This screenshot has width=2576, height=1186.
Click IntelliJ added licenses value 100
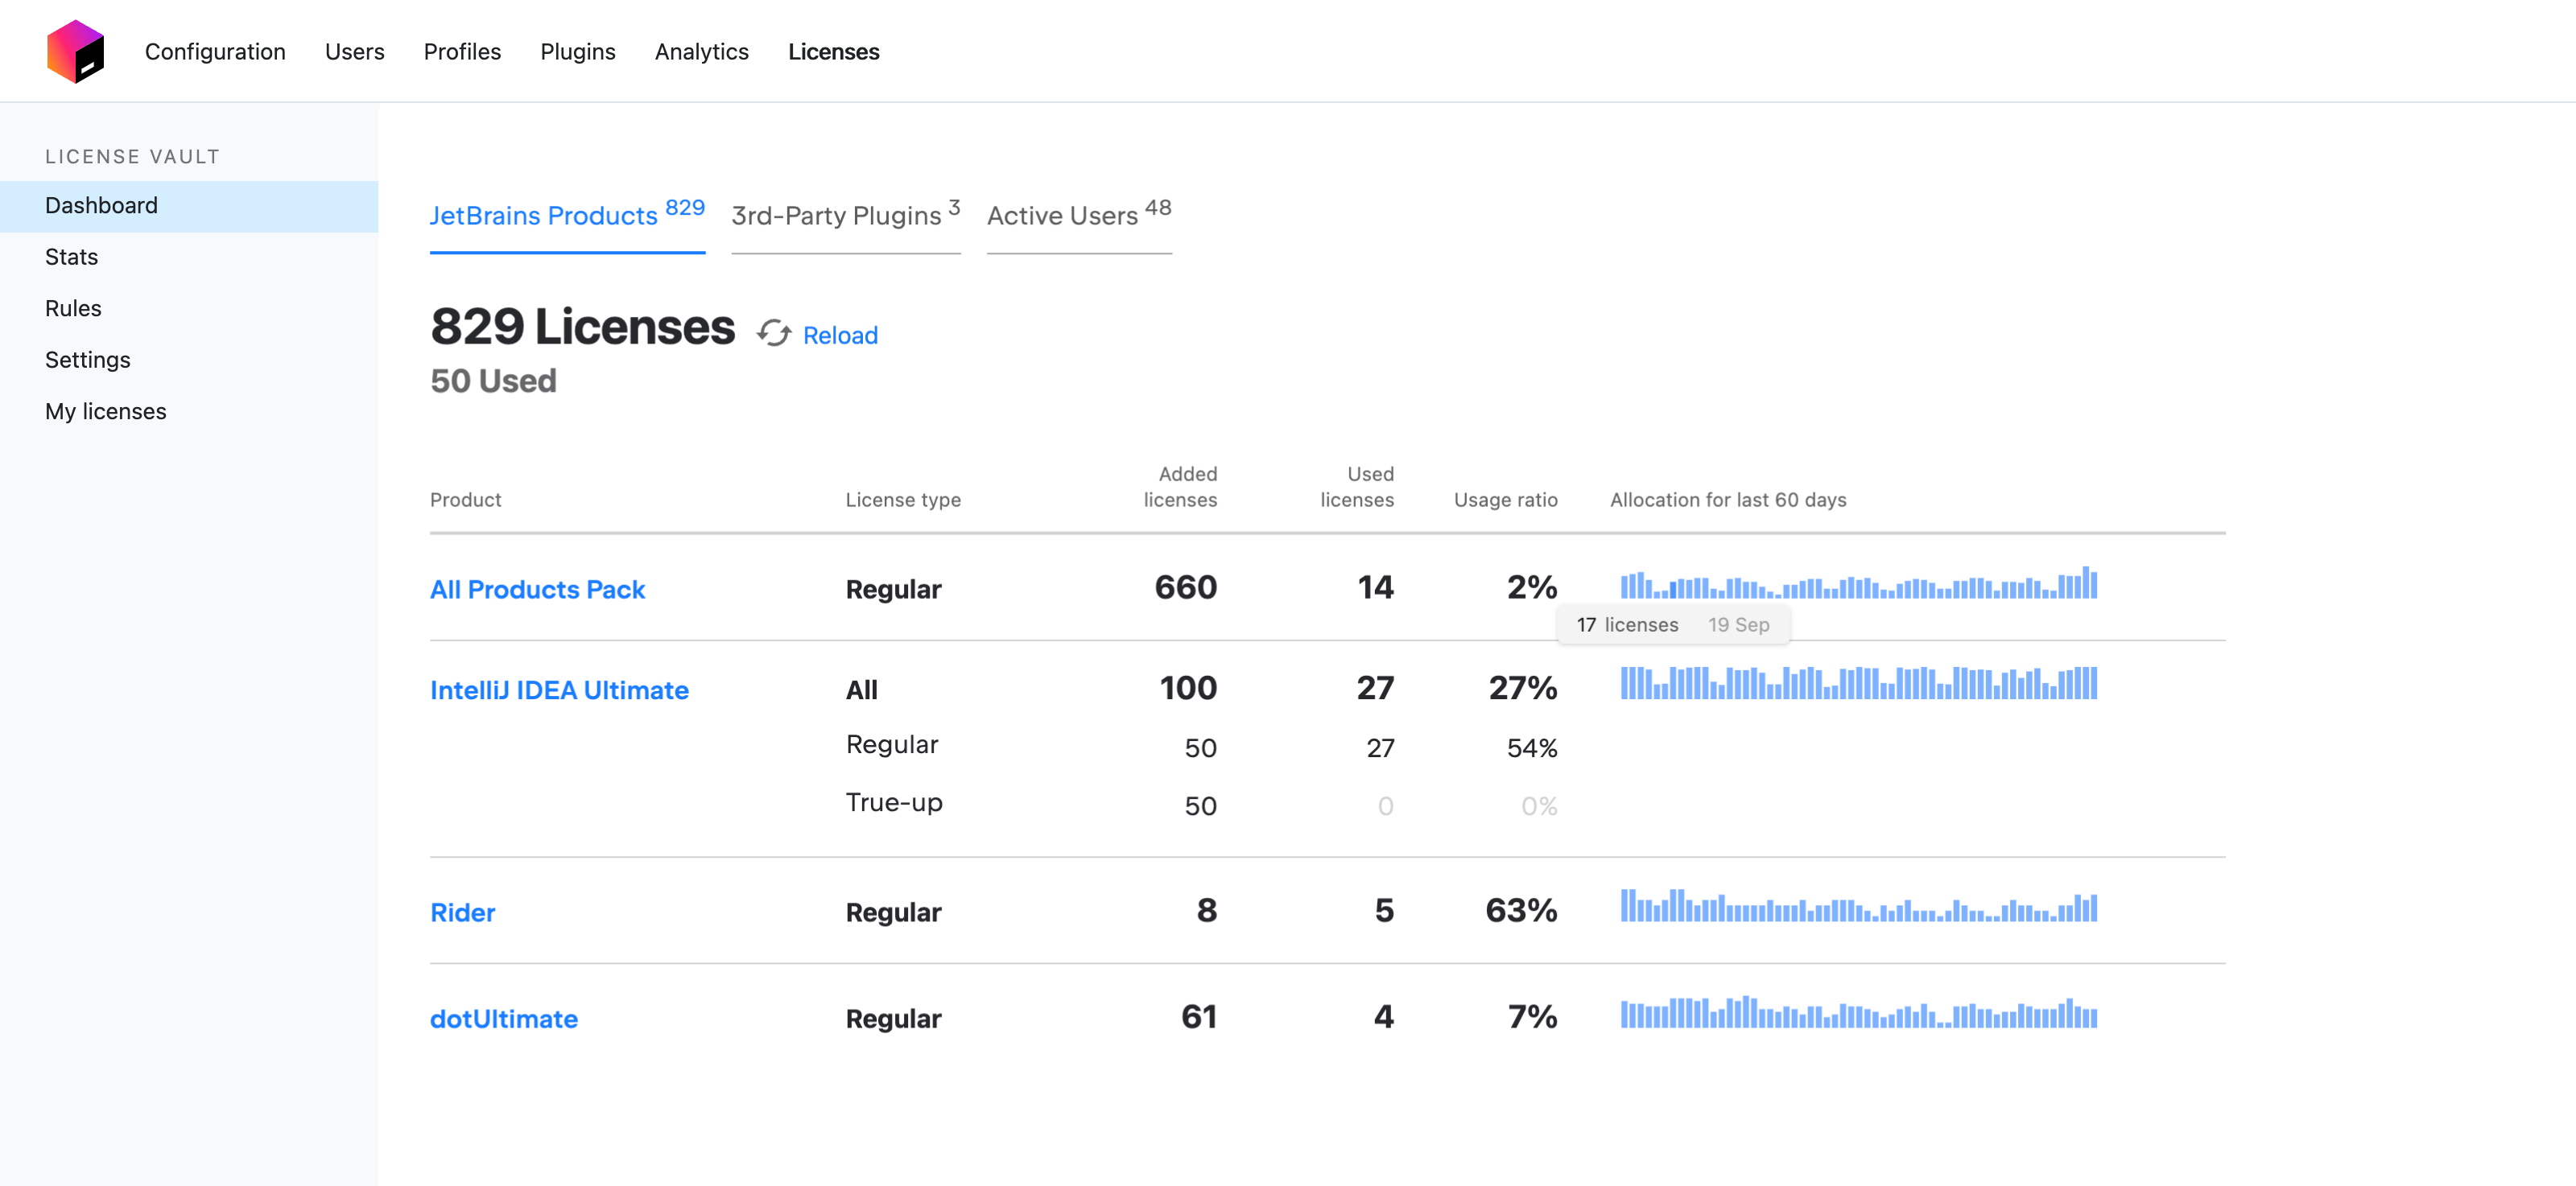[x=1188, y=689]
